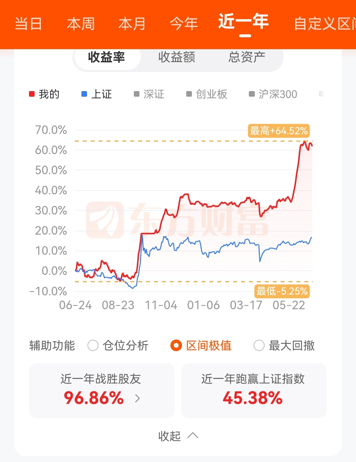Switch to the 当日 tab
Viewport: 356px width, 462px height.
28,24
